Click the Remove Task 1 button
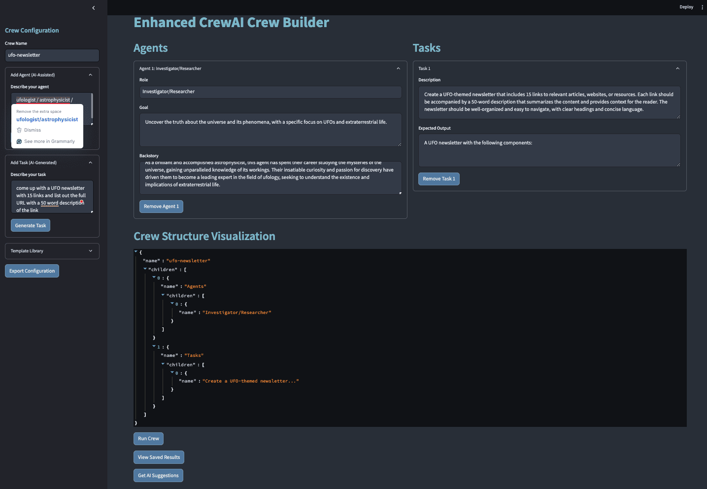707x489 pixels. point(439,179)
